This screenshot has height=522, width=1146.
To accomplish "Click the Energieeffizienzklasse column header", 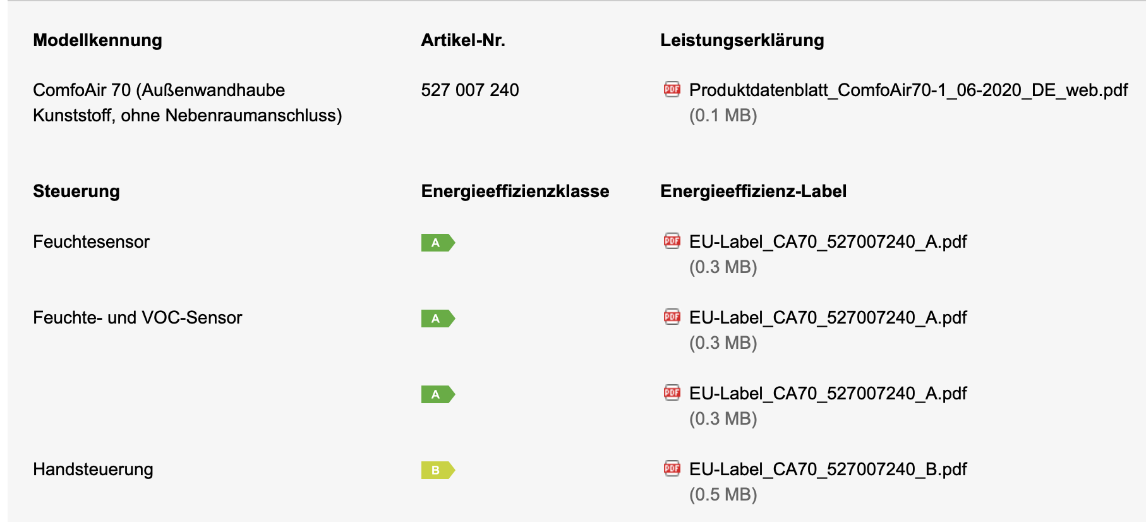I will [x=515, y=191].
